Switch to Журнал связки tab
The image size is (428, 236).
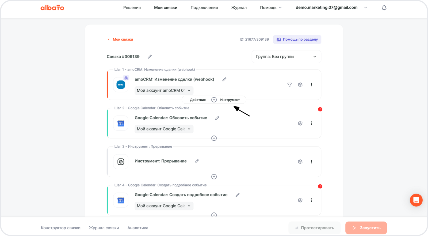(104, 228)
